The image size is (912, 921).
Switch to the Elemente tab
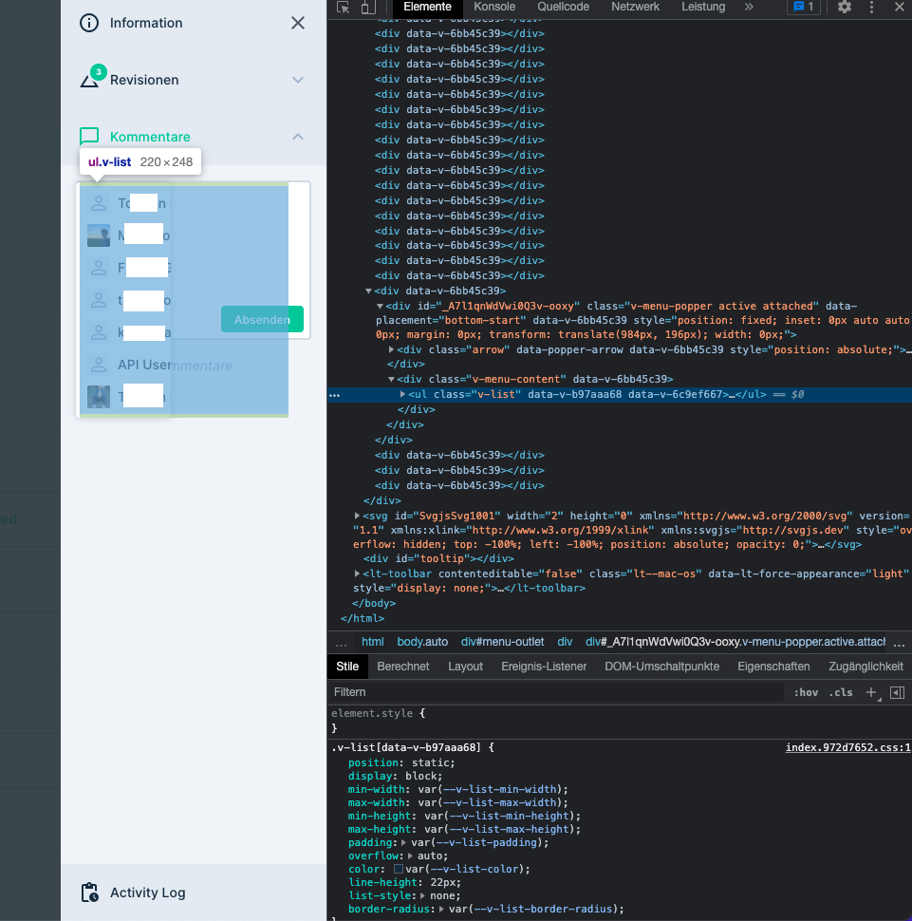427,7
